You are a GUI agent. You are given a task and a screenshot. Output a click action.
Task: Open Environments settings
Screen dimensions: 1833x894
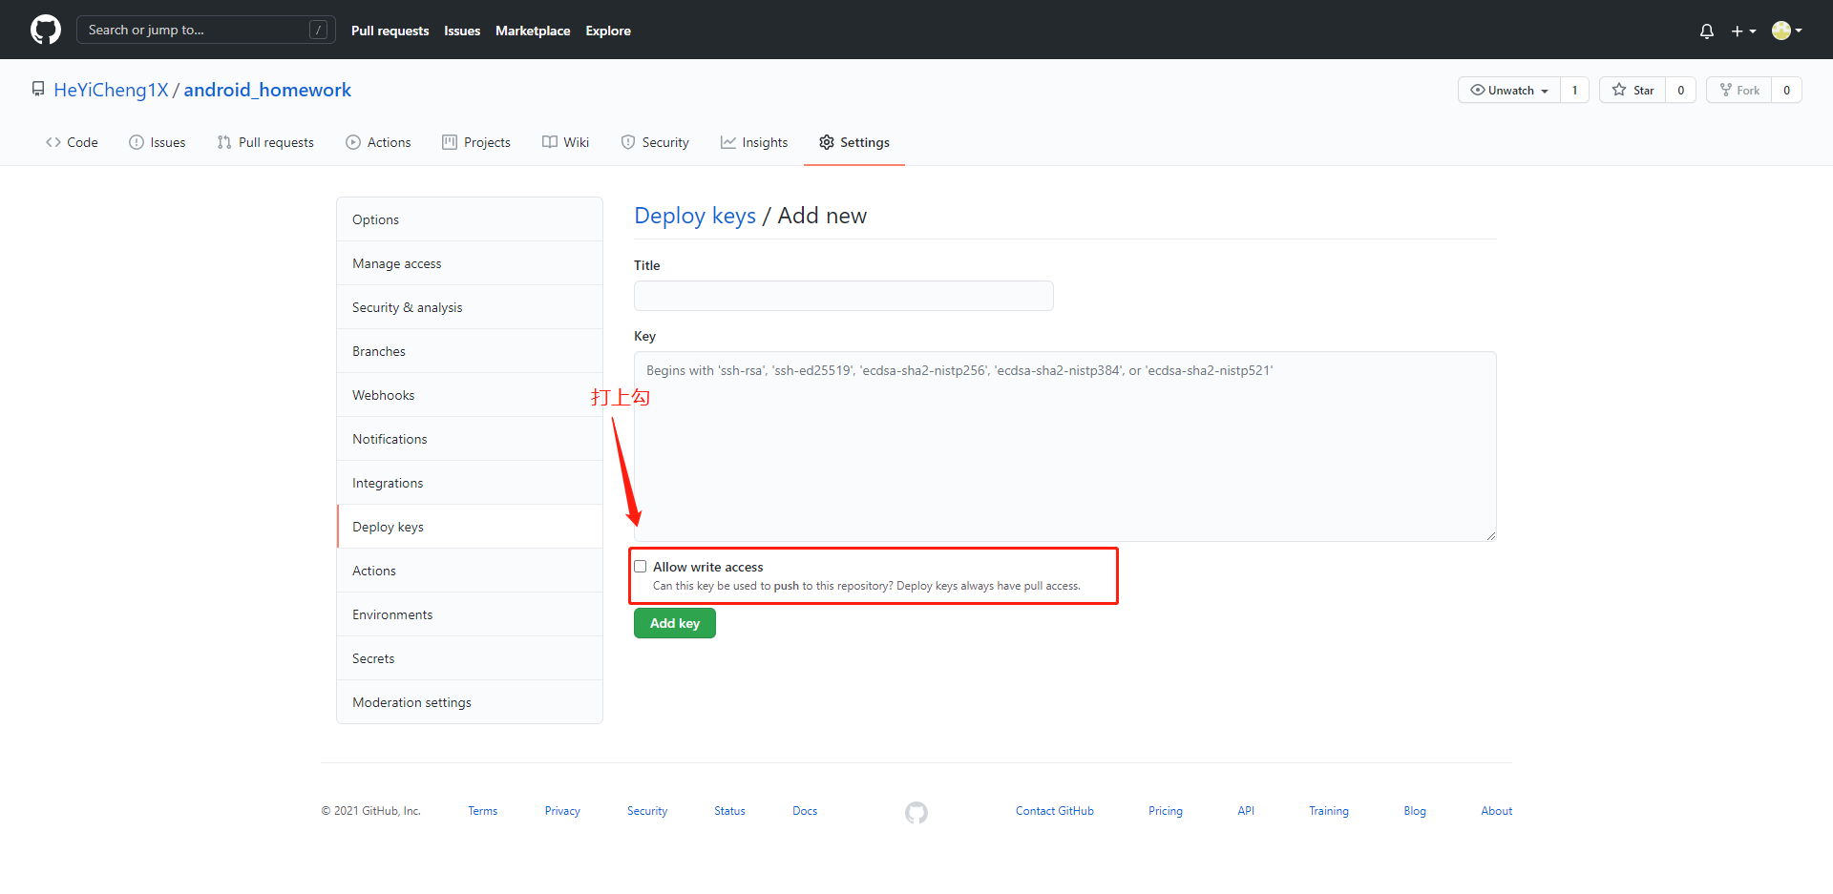pos(470,614)
